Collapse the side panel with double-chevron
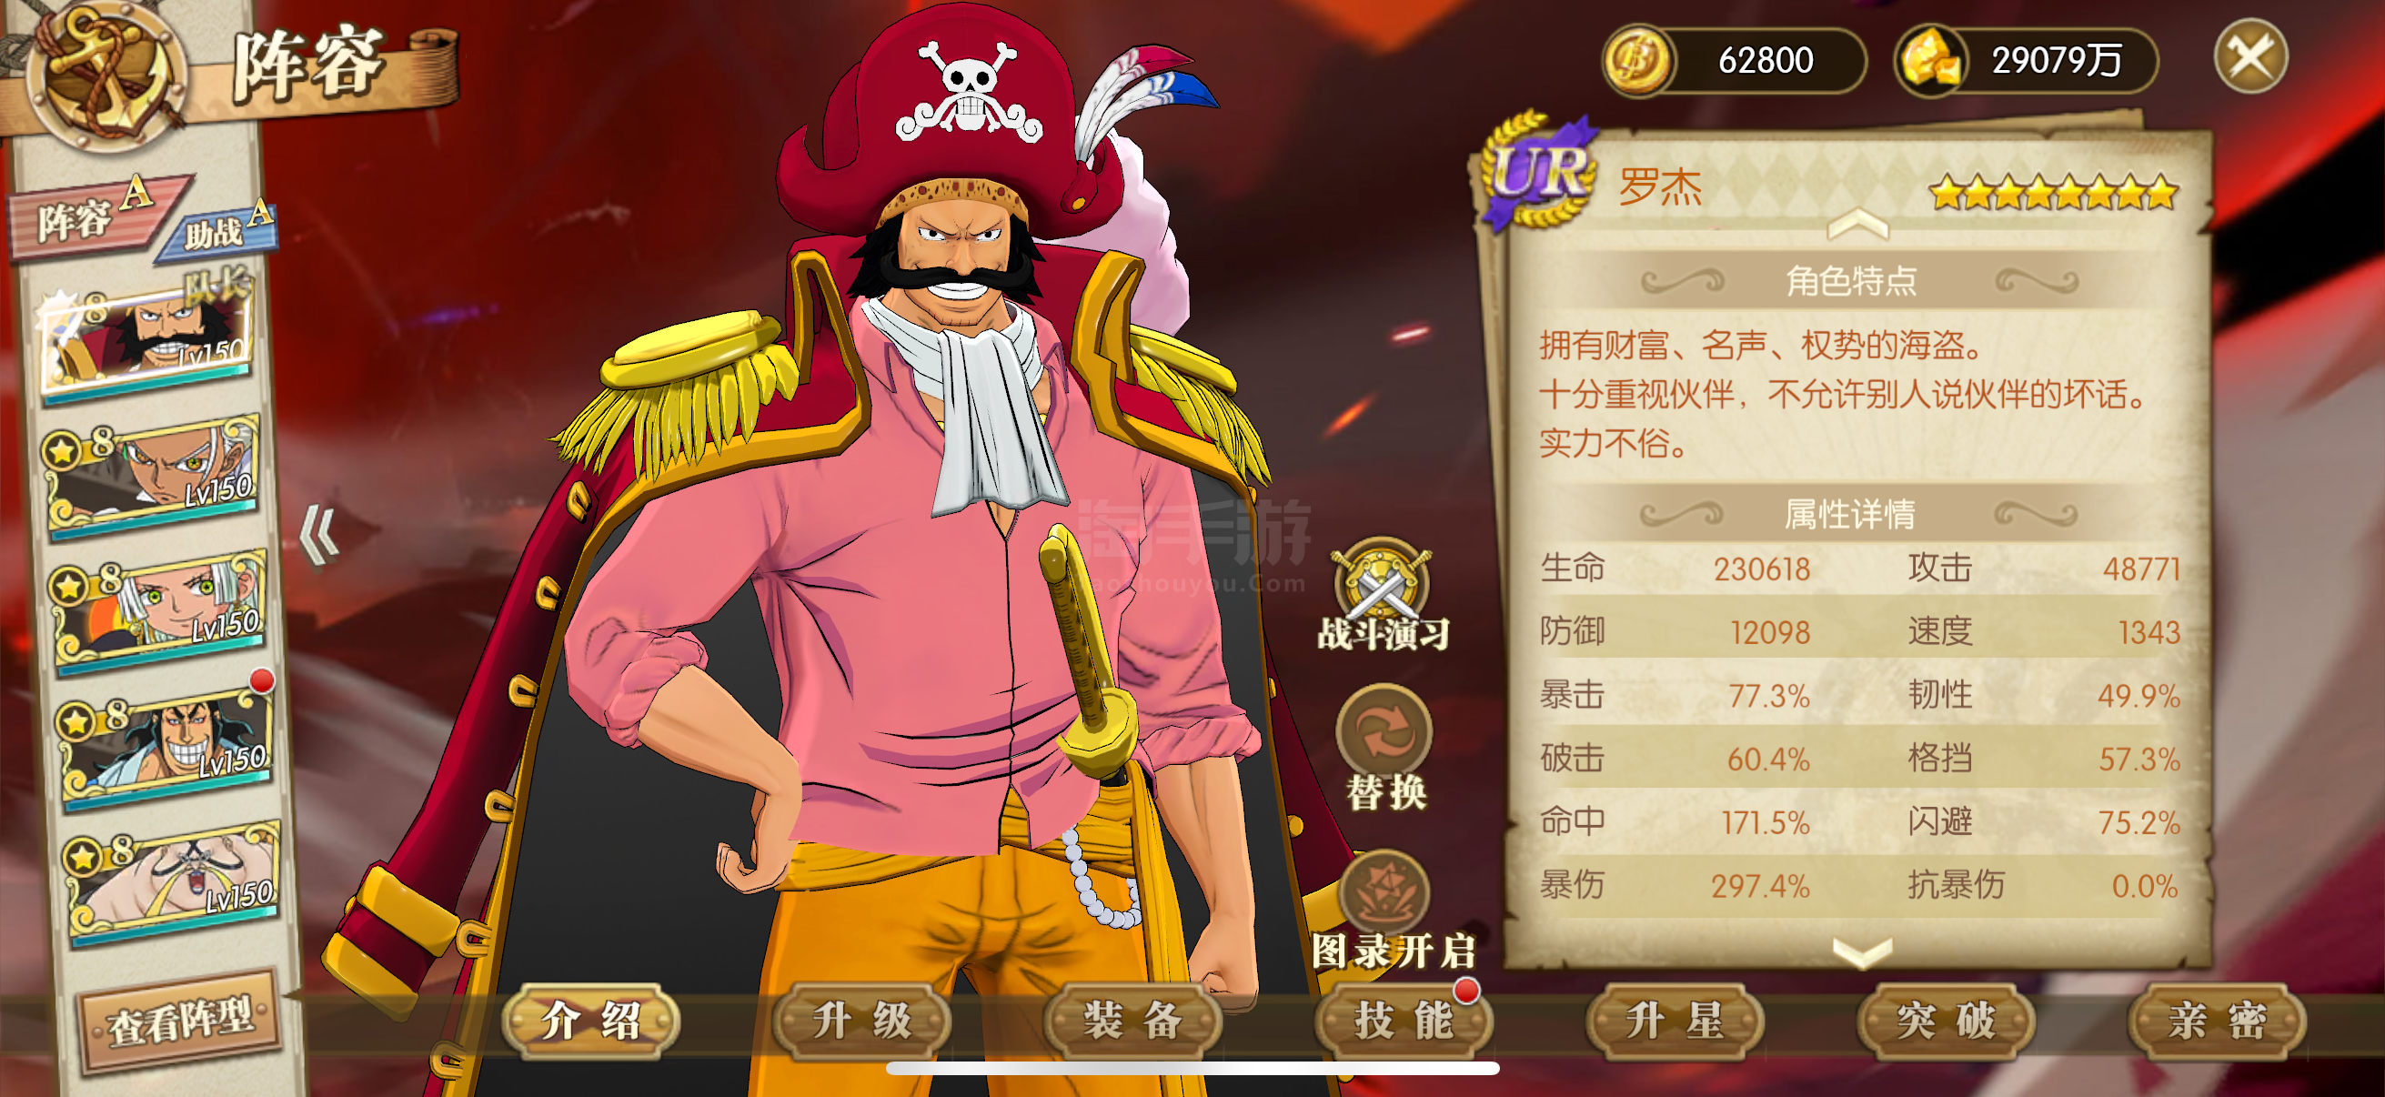The height and width of the screenshot is (1097, 2385). point(321,534)
